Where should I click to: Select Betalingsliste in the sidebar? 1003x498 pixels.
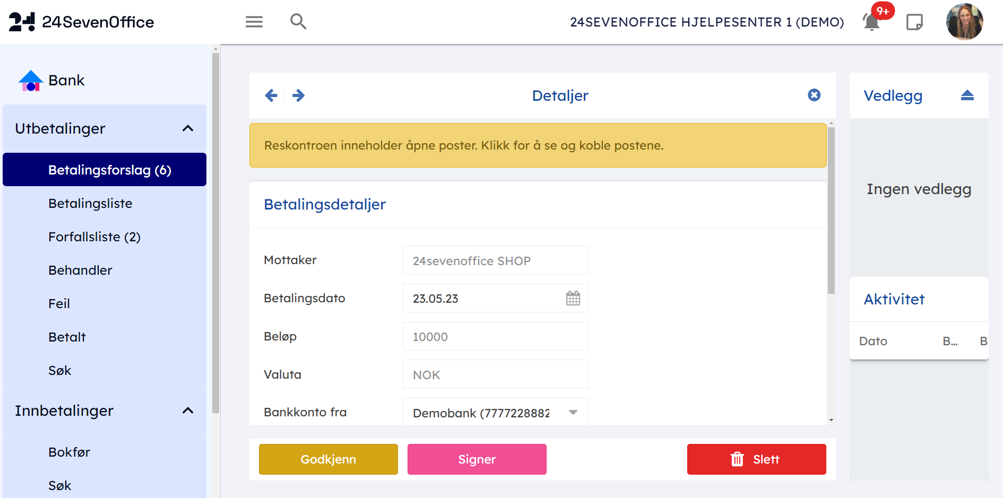click(x=90, y=203)
